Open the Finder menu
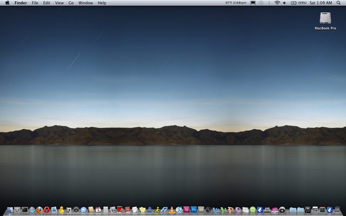The height and width of the screenshot is (216, 346). pos(21,3)
